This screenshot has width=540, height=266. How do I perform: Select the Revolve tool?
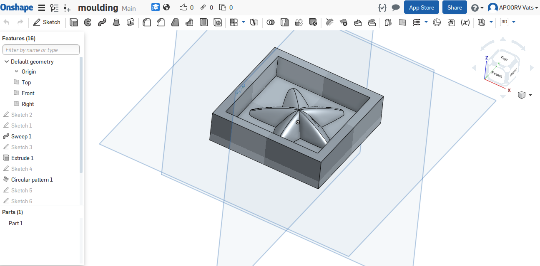[x=88, y=22]
